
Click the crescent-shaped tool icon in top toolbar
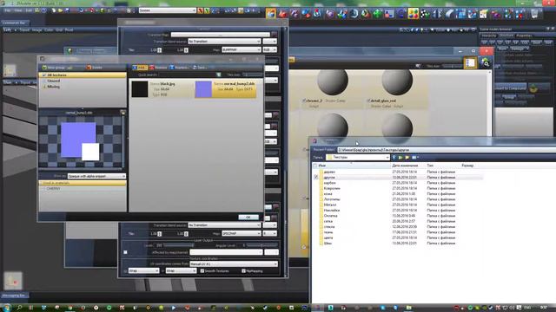point(354,14)
